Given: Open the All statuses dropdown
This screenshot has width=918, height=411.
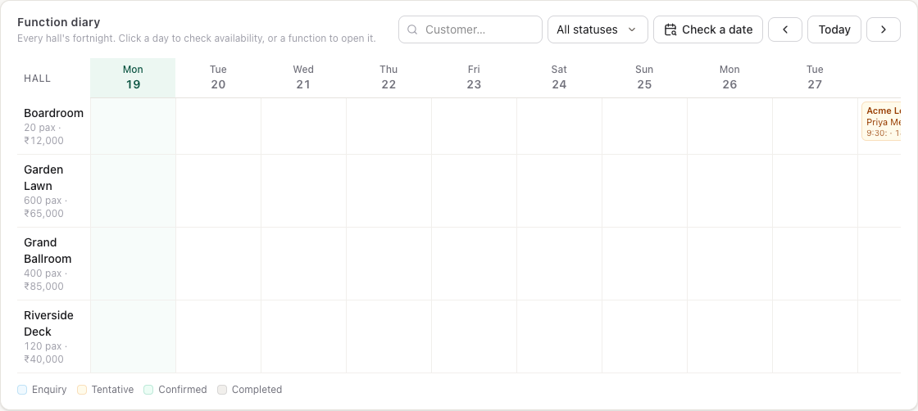Looking at the screenshot, I should [598, 29].
